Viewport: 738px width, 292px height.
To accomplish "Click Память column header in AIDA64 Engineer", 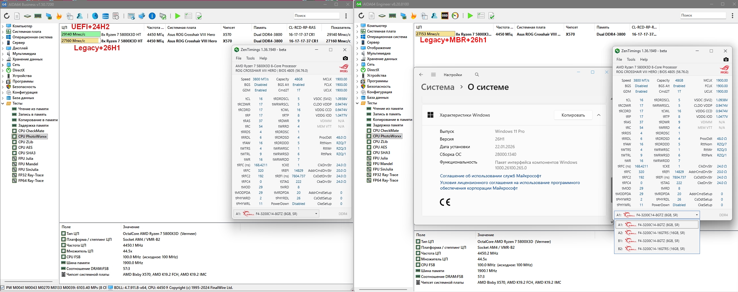I will tap(602, 27).
